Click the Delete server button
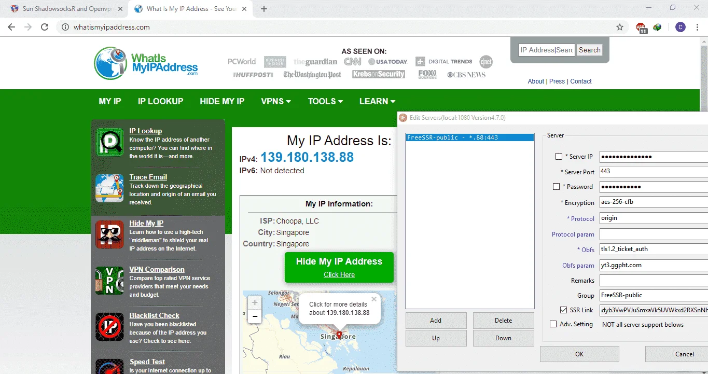This screenshot has height=374, width=708. pyautogui.click(x=503, y=321)
